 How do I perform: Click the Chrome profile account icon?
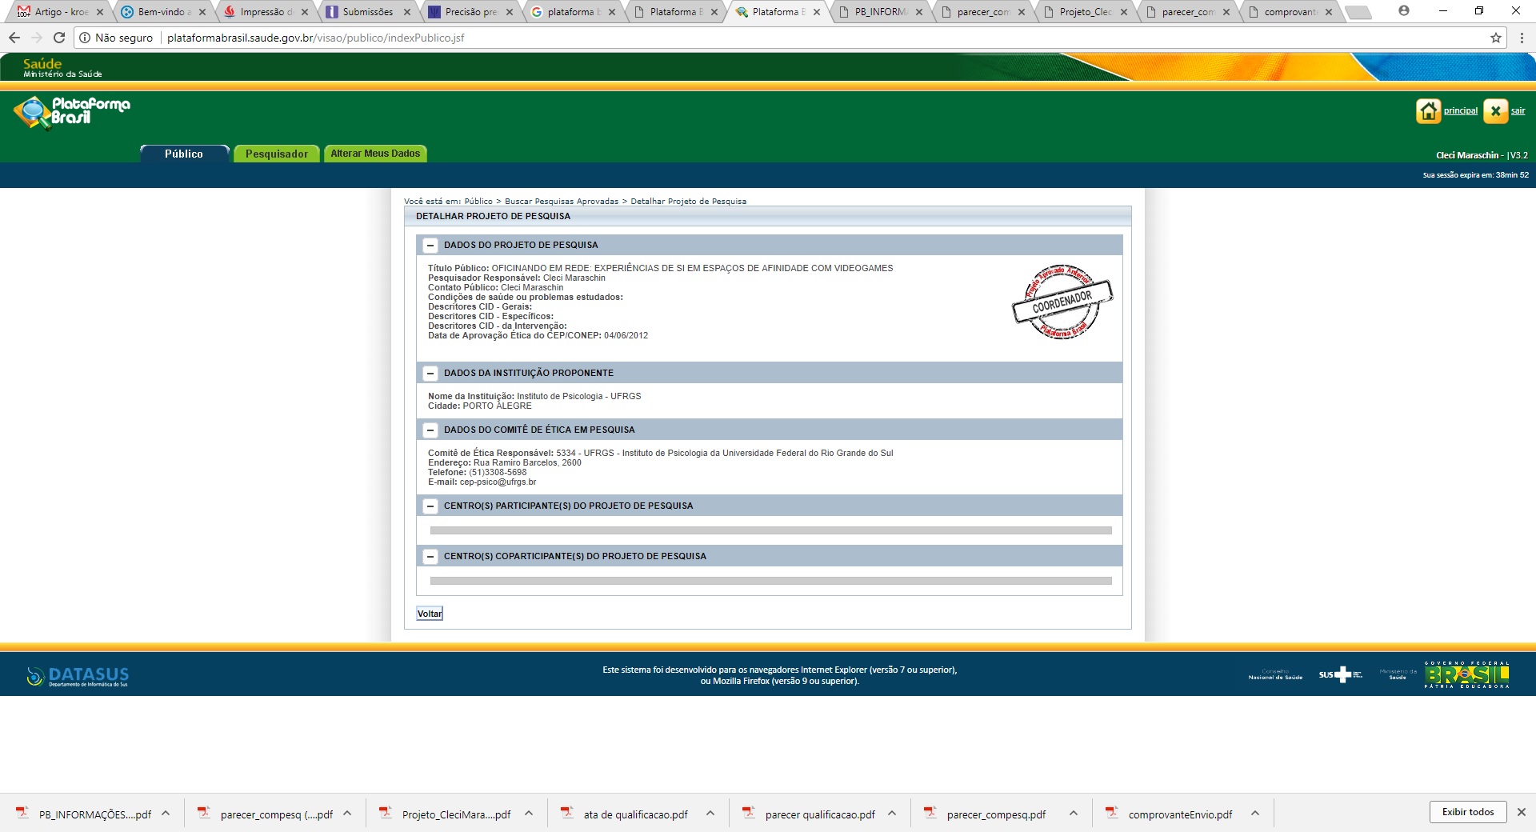1403,11
